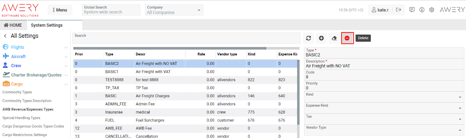This screenshot has height=138, width=466.
Task: Click the refresh list icon
Action: pos(308,38)
